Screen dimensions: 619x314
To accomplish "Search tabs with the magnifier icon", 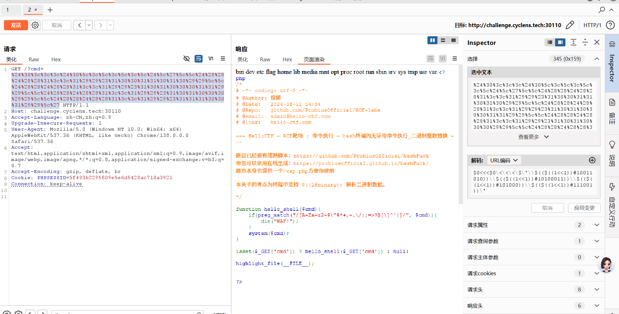I will (602, 10).
